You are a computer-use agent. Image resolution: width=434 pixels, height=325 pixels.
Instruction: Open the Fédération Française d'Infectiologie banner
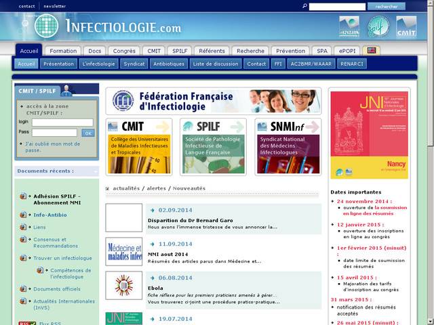[x=214, y=101]
